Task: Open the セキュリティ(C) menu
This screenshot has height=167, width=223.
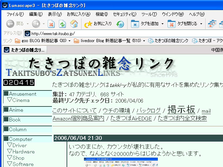Action: pos(124,14)
